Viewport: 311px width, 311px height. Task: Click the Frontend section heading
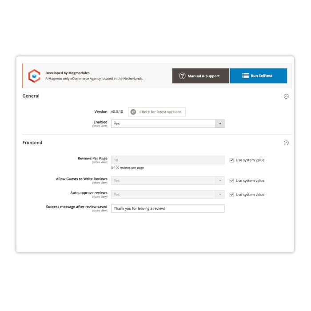[x=32, y=143]
